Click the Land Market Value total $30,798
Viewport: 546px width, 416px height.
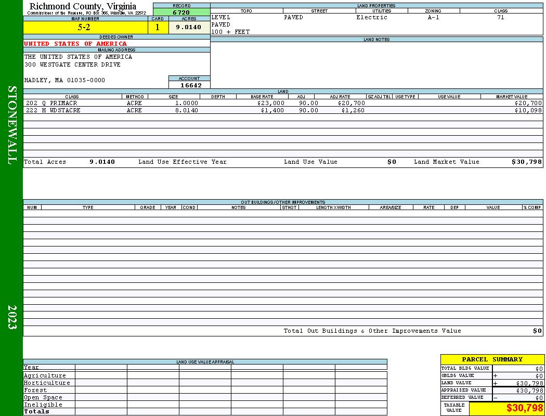(526, 162)
